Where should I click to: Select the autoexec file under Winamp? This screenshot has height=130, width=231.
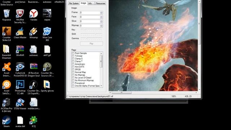34,51
